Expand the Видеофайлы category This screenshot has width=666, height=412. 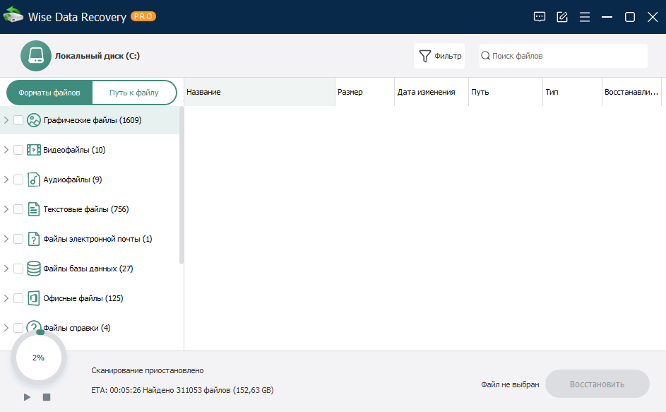tap(6, 150)
